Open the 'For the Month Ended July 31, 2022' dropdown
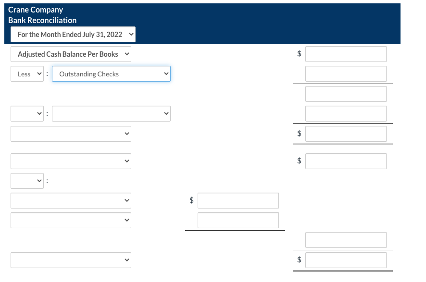The image size is (426, 282). click(x=73, y=35)
